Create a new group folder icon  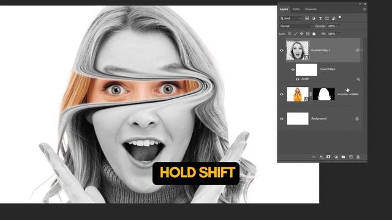coord(343,157)
